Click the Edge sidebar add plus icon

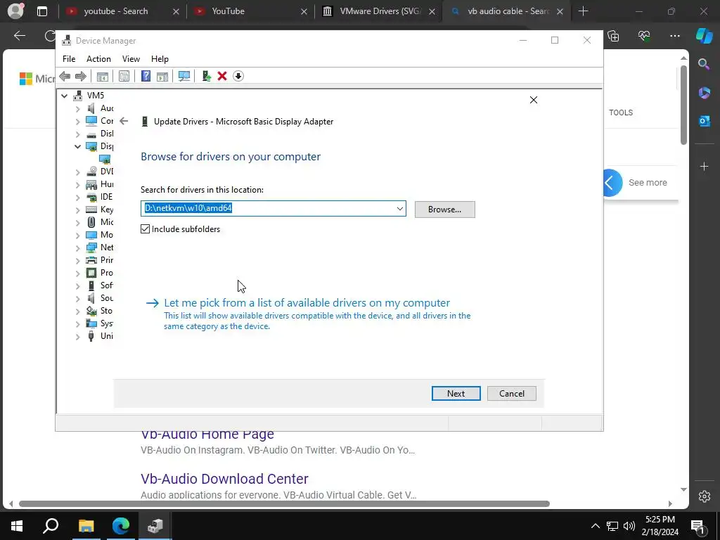click(x=705, y=166)
